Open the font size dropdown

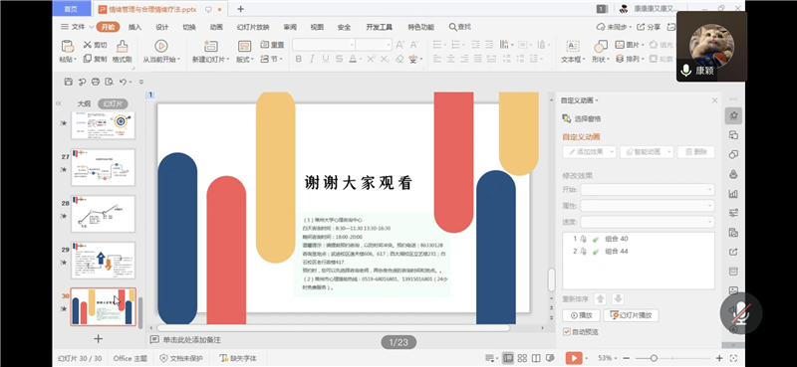click(x=389, y=45)
